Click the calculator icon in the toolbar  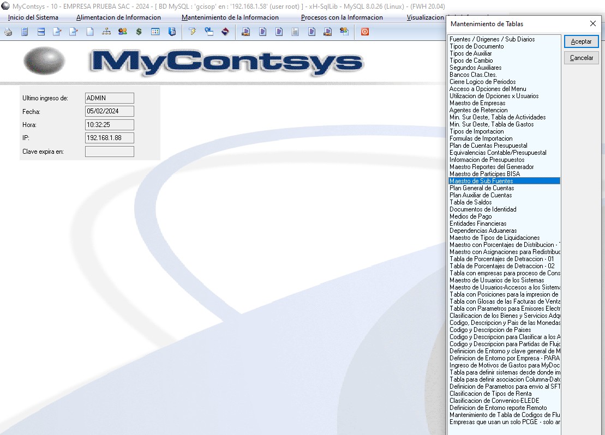pyautogui.click(x=25, y=32)
